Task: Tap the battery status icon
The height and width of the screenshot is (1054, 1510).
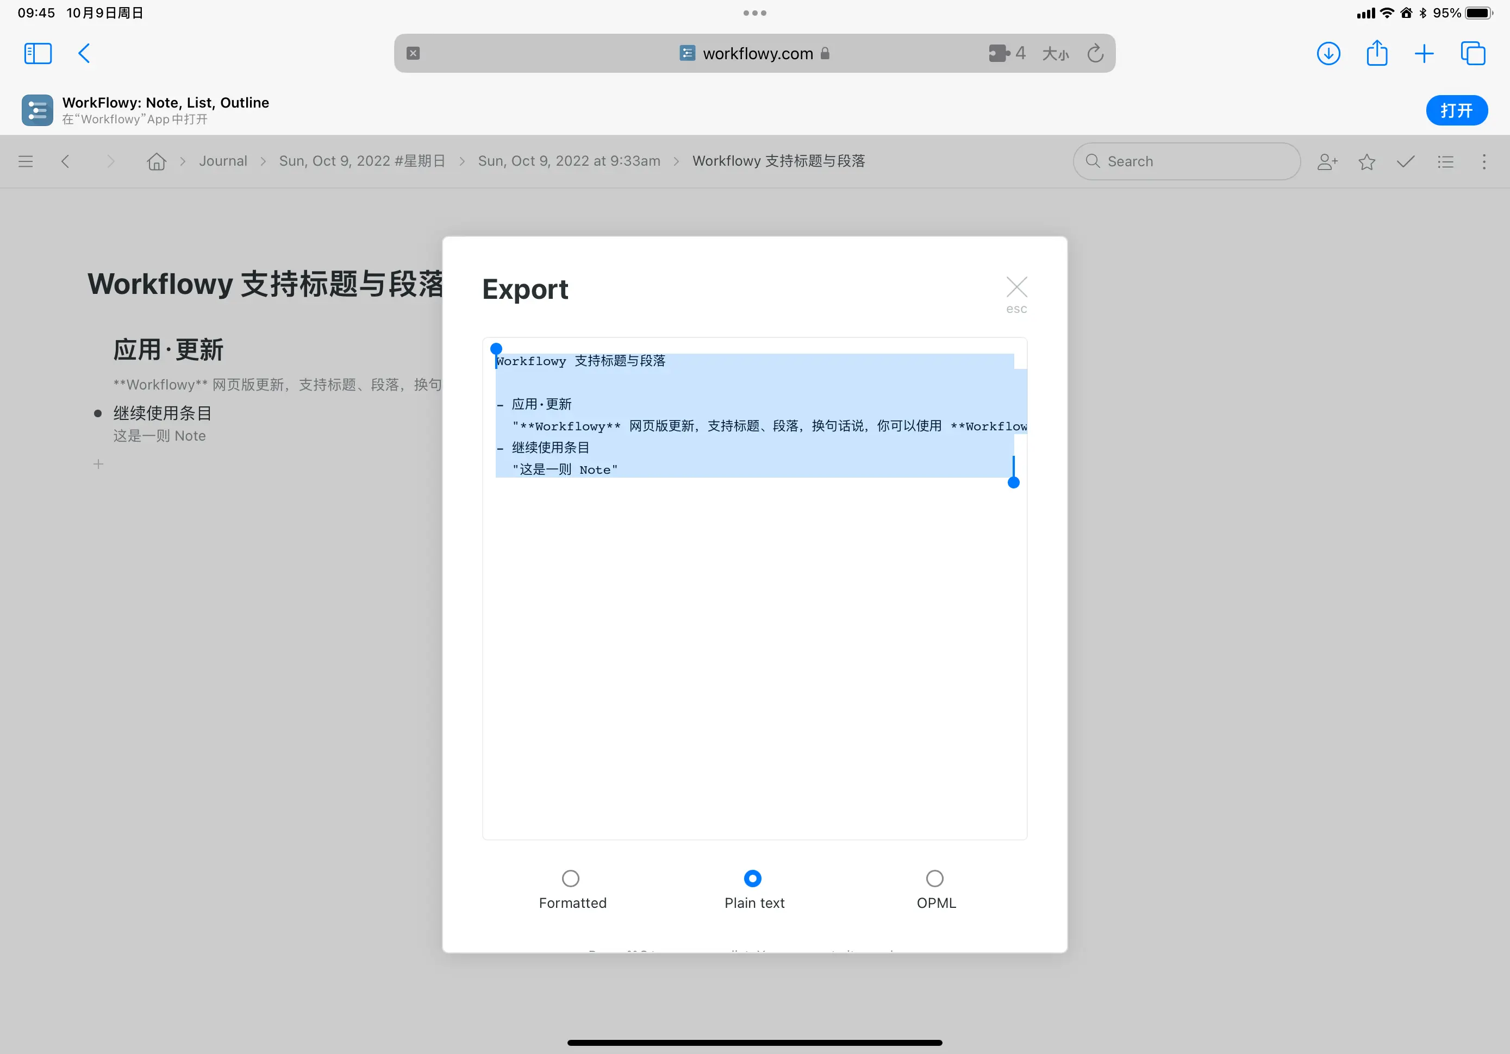Action: 1478,12
